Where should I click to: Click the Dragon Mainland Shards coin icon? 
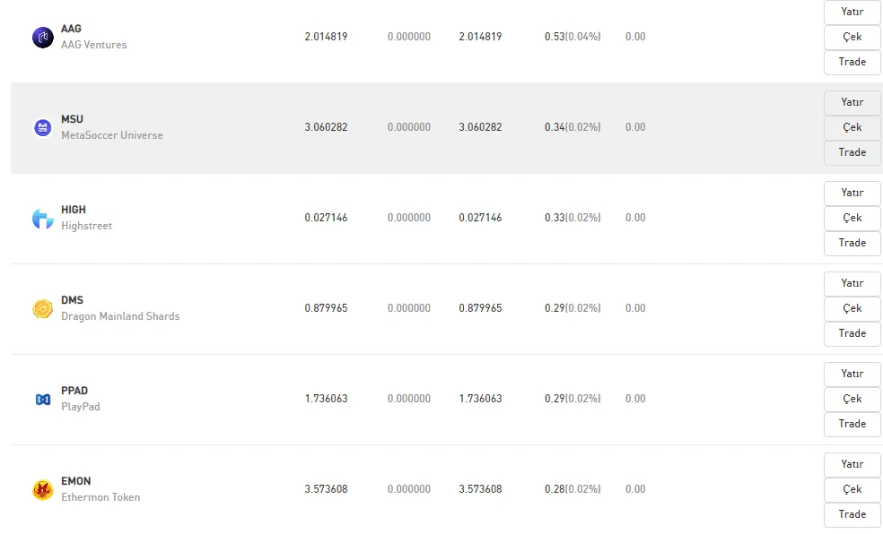(43, 308)
